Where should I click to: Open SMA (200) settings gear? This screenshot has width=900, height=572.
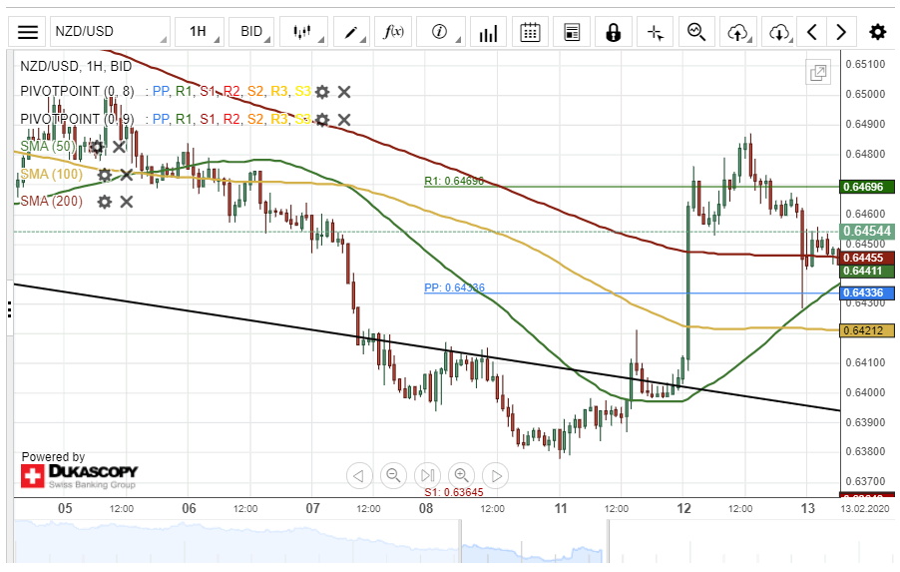point(105,202)
